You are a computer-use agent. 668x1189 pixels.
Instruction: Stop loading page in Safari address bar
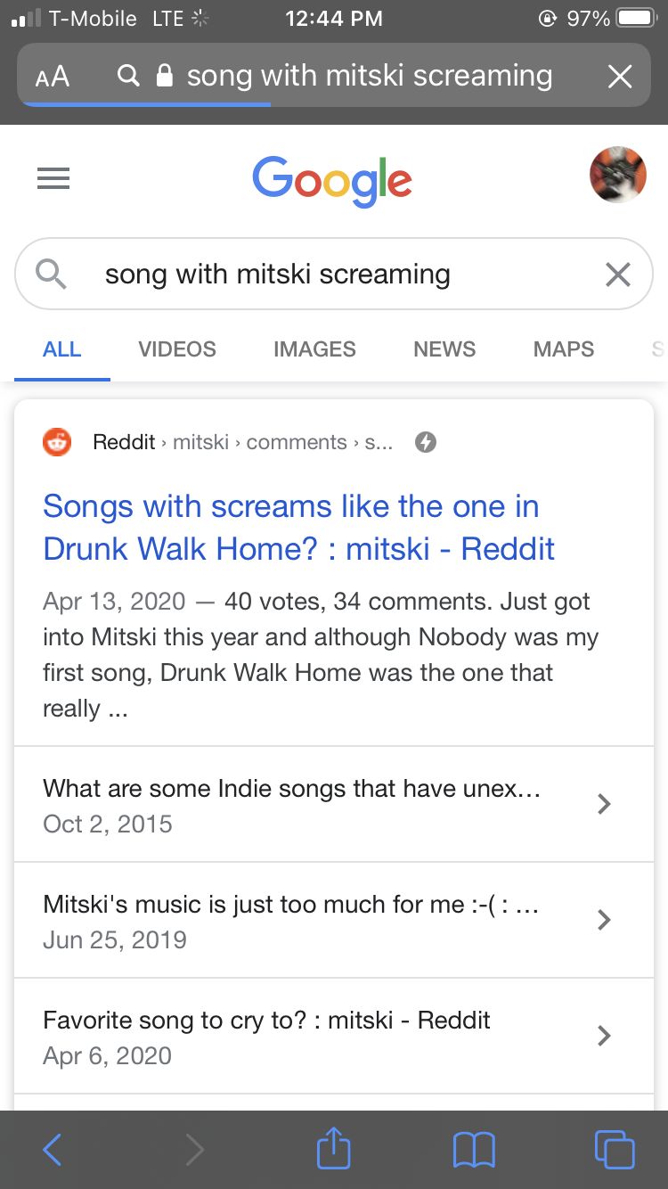pyautogui.click(x=620, y=77)
